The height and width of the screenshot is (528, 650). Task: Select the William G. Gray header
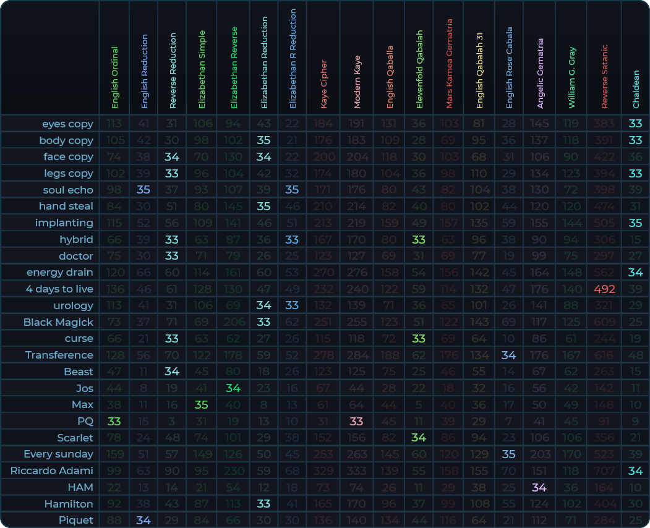(x=571, y=78)
